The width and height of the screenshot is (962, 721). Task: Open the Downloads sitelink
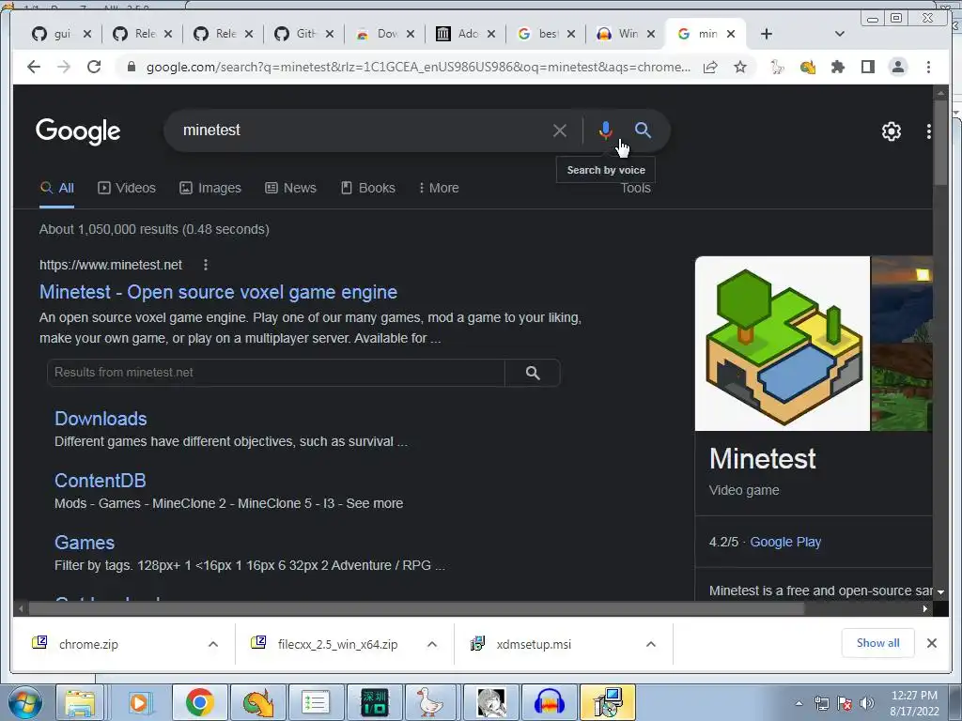(101, 418)
